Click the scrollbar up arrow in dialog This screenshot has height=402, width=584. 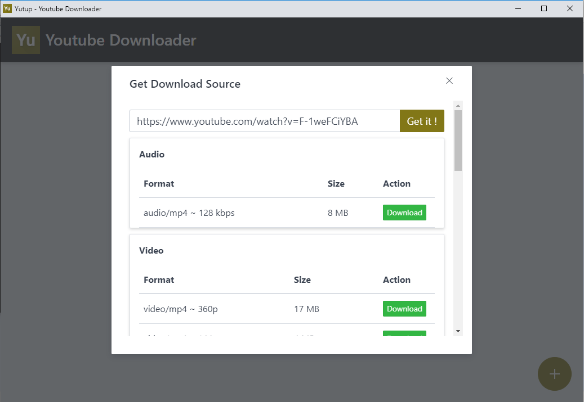click(x=458, y=106)
